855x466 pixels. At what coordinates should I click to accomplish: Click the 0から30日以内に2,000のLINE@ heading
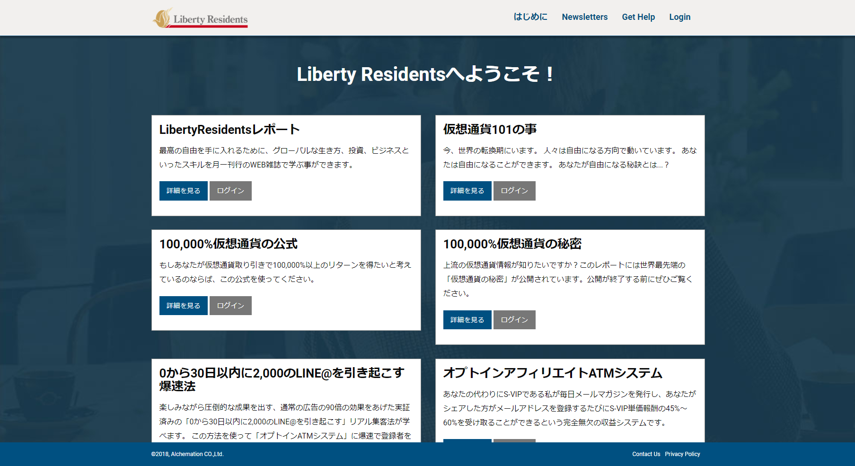(x=282, y=379)
